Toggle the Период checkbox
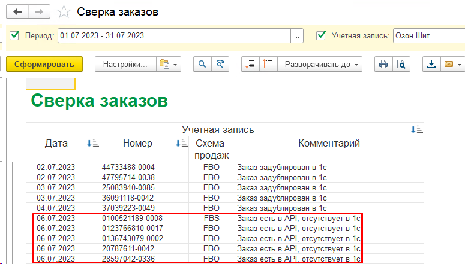The height and width of the screenshot is (264, 465). 14,35
